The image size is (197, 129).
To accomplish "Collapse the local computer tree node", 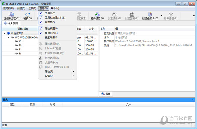I will 4,33.
